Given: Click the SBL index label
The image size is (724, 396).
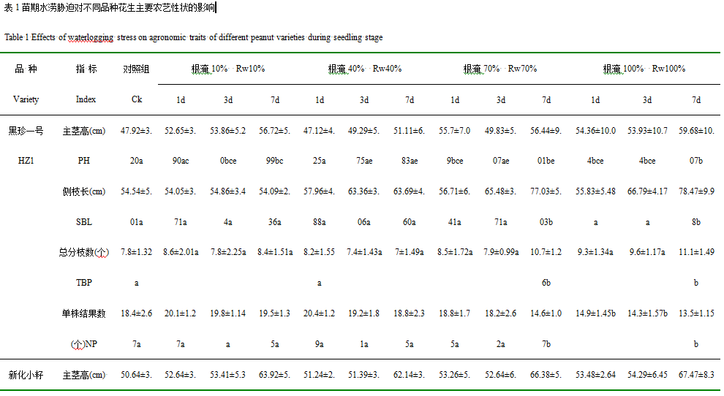Looking at the screenshot, I should (84, 222).
